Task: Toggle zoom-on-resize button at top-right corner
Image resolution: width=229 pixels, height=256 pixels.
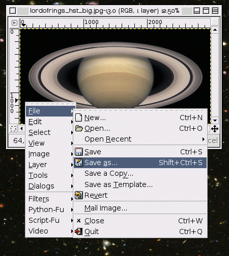Action: tap(215, 22)
